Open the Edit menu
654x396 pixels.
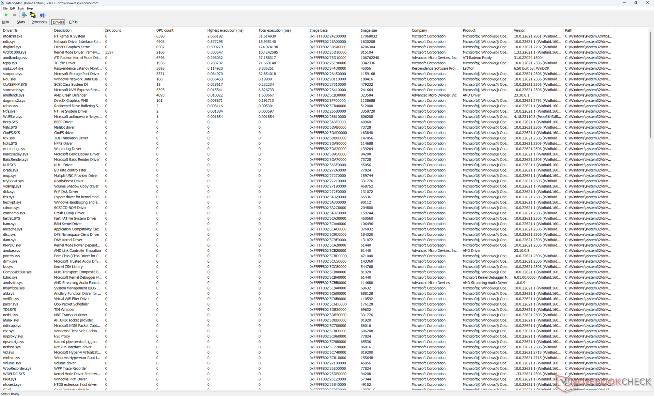pos(12,9)
